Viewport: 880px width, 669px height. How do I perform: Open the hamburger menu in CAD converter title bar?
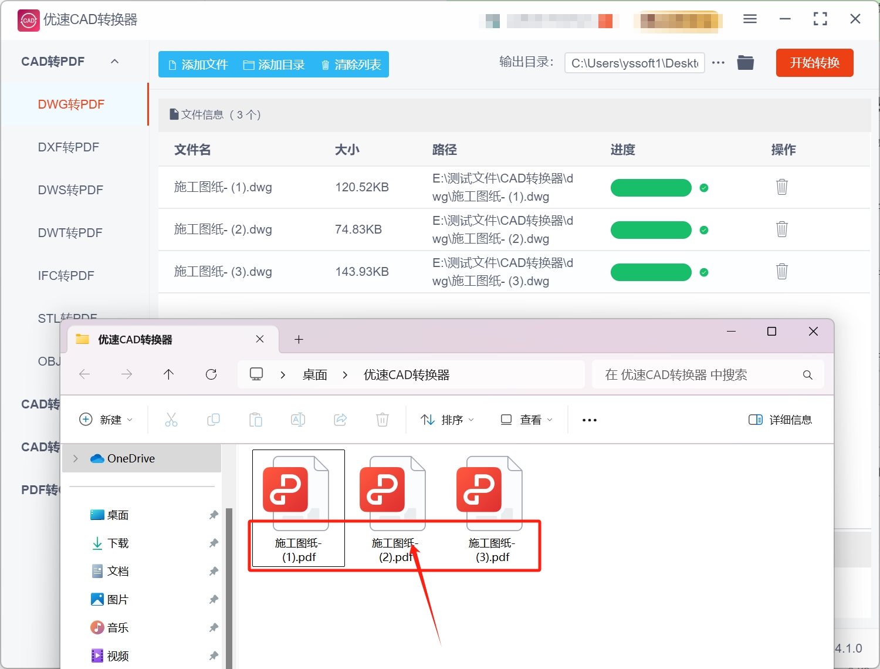pos(750,19)
